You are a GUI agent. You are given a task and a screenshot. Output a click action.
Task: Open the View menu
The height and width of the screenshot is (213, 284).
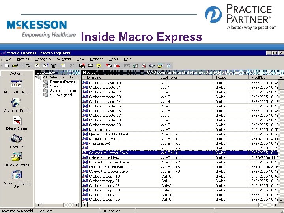point(80,59)
